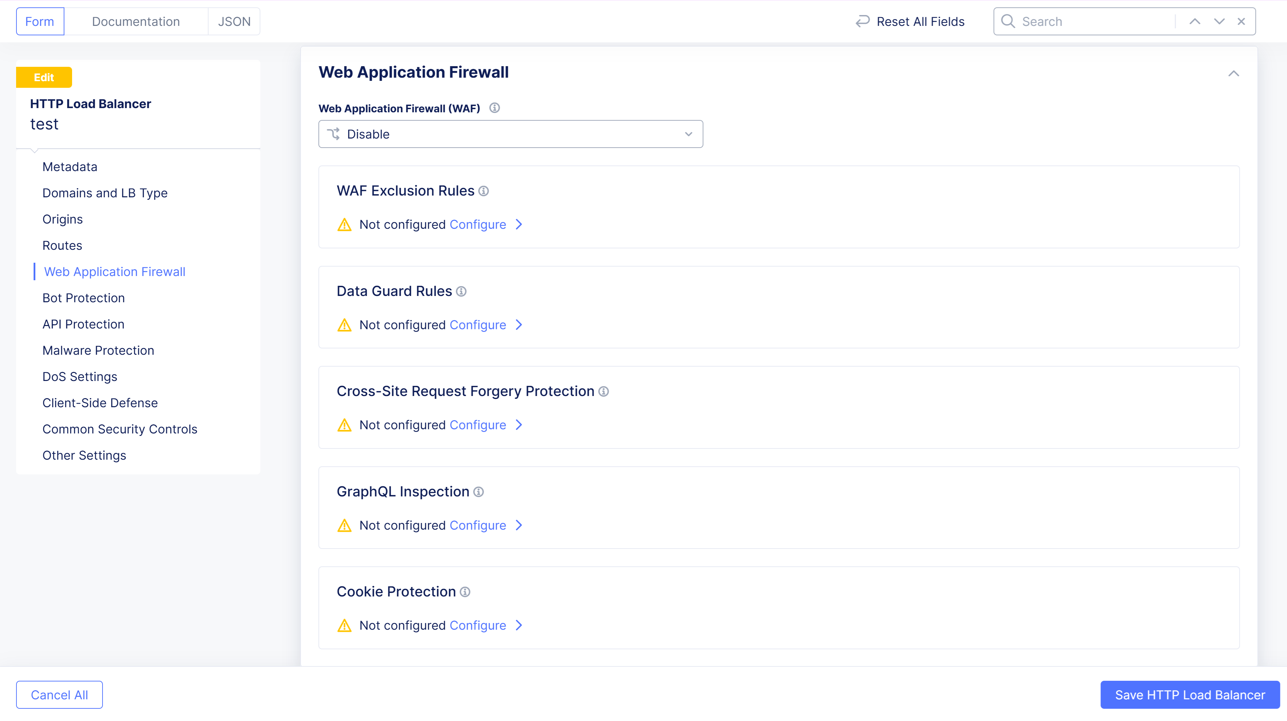This screenshot has width=1287, height=721.
Task: Switch to the JSON tab
Action: pos(234,21)
